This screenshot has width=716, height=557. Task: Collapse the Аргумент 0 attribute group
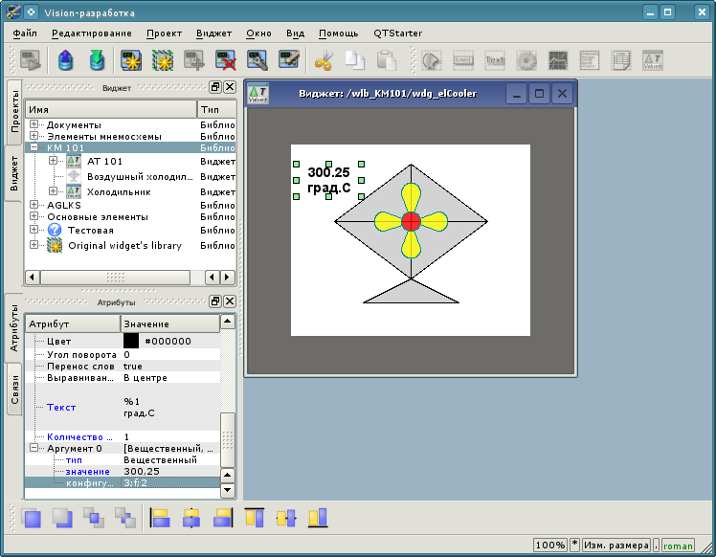tap(34, 448)
